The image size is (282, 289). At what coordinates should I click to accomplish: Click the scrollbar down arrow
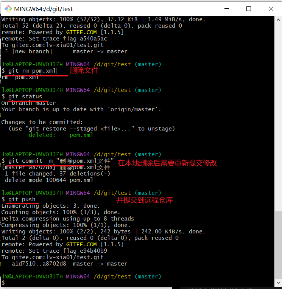tap(278, 283)
